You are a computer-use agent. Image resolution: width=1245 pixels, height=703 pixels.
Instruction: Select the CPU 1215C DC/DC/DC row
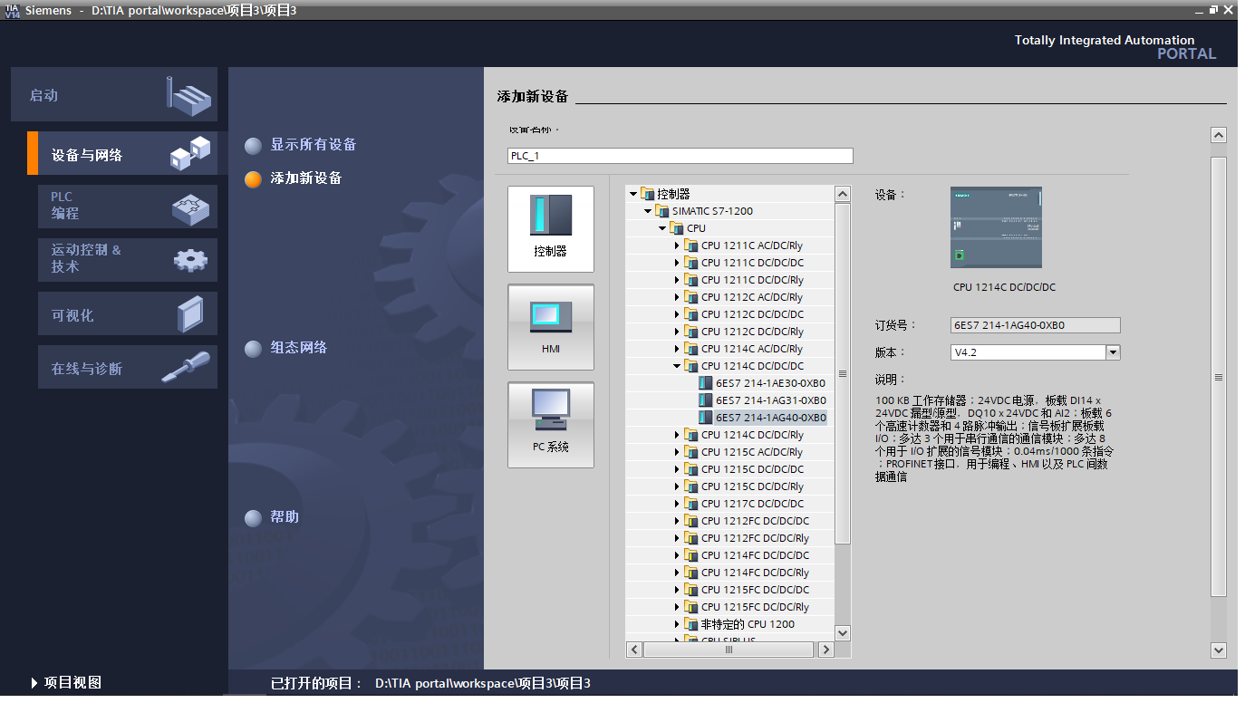pos(729,469)
